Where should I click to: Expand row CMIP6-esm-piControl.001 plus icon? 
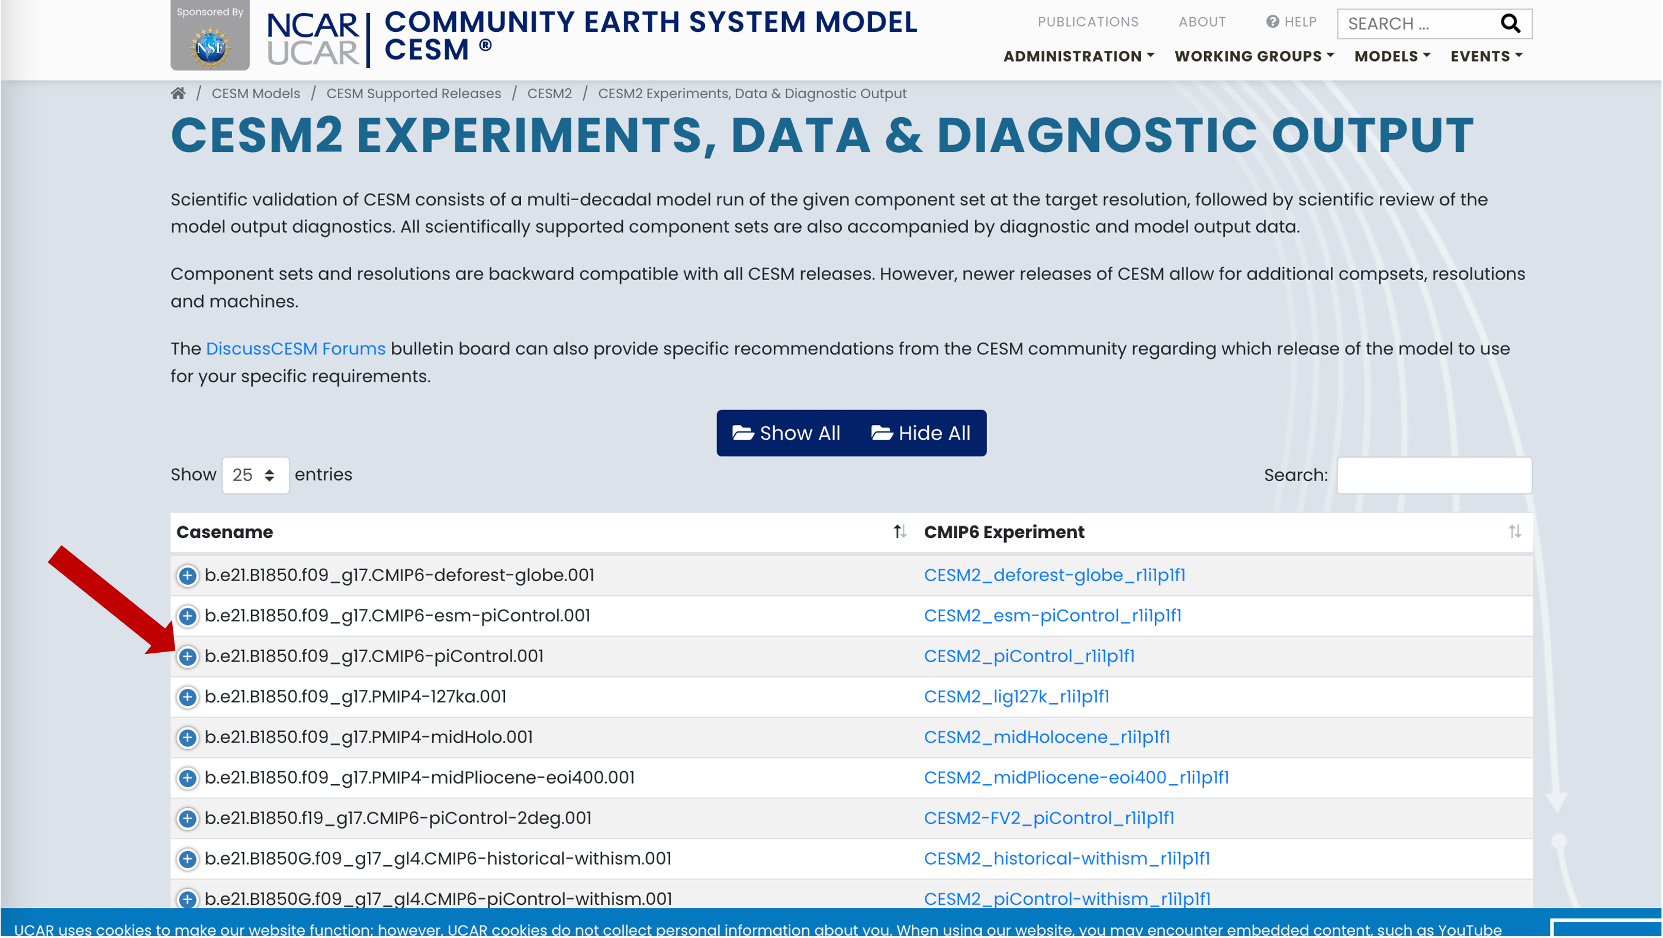click(x=188, y=616)
